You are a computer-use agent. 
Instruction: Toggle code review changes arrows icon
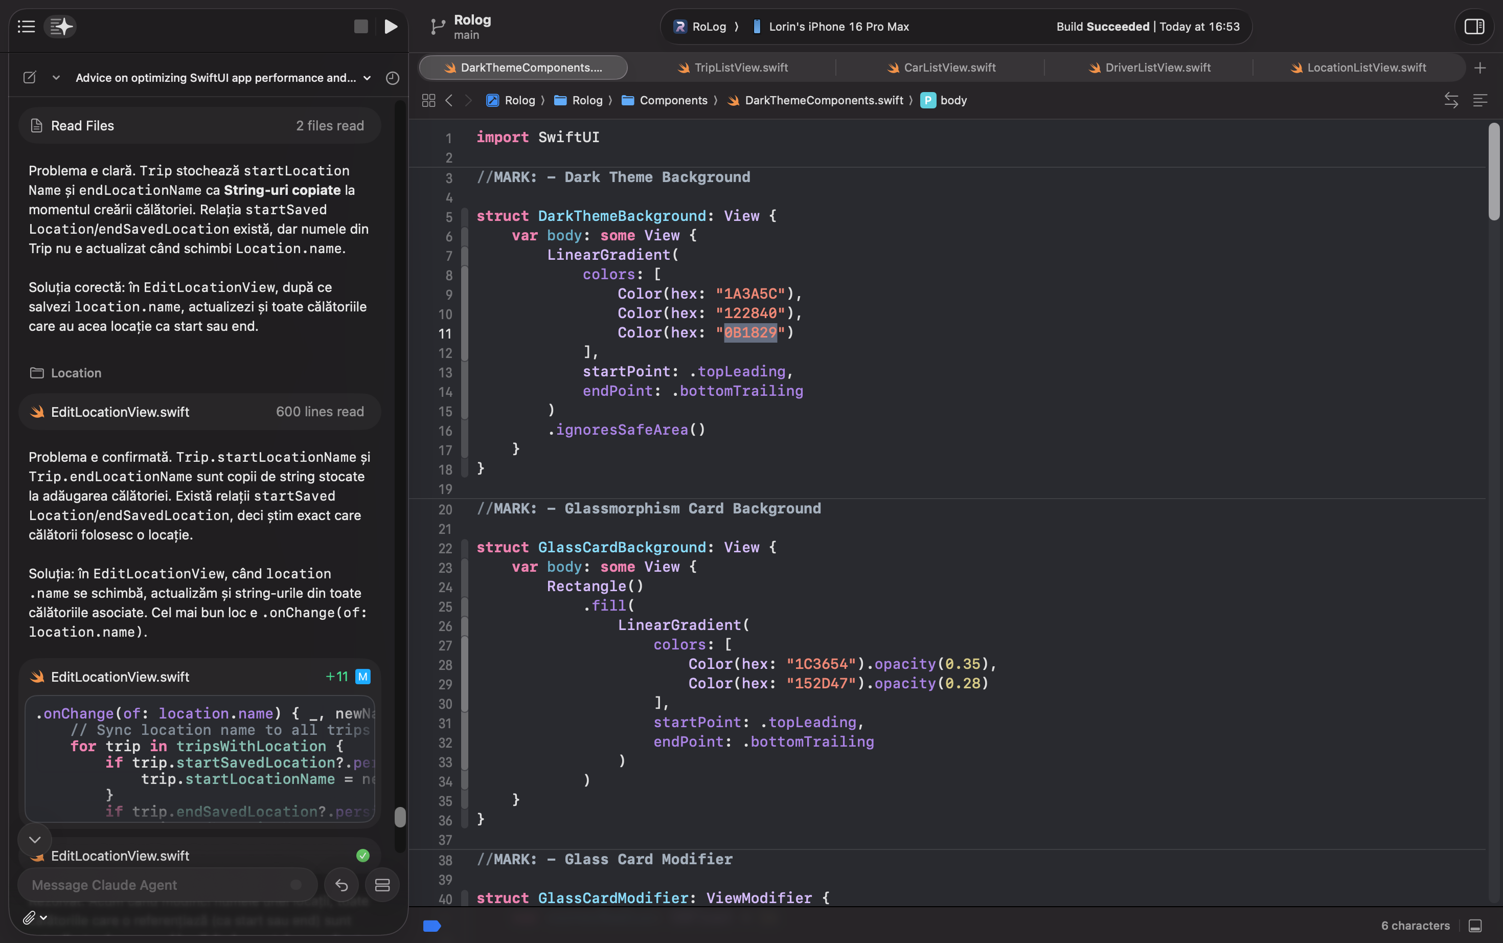click(1451, 100)
